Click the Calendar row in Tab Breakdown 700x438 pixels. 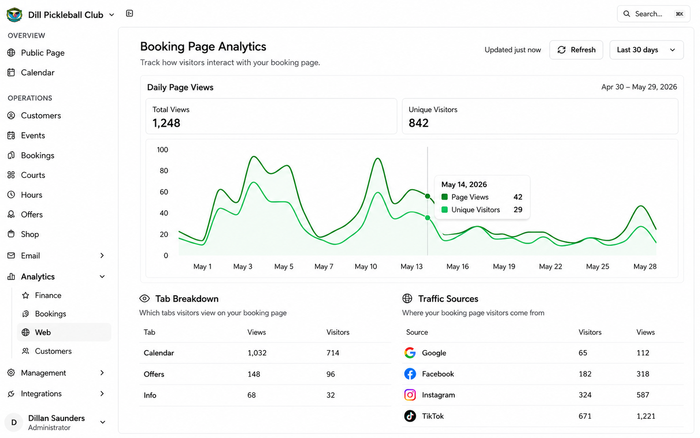click(265, 353)
